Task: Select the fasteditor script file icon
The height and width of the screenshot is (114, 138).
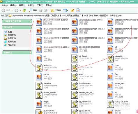Action: (39, 86)
